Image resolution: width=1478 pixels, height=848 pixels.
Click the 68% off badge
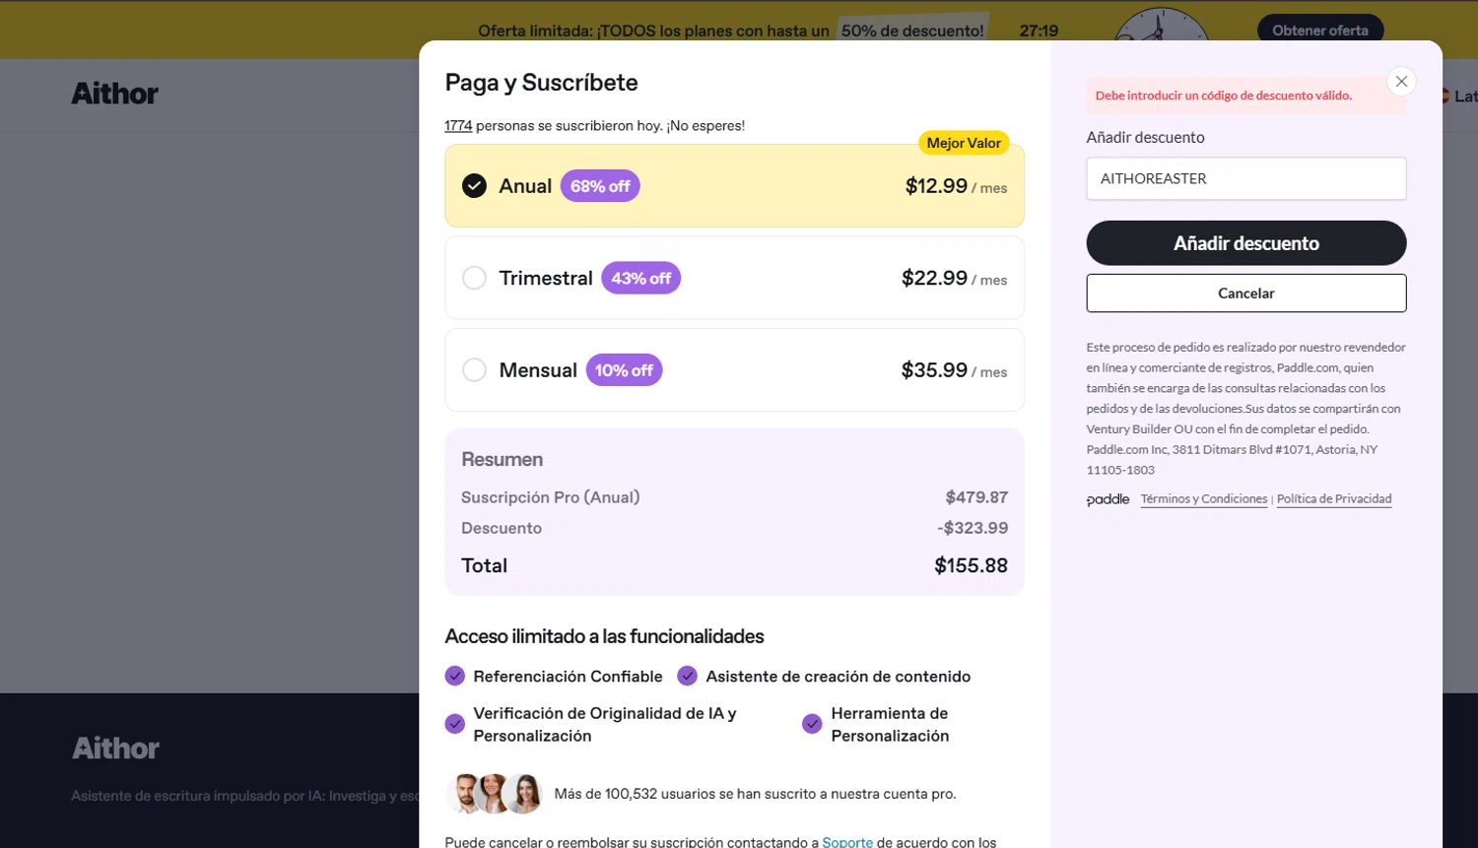600,186
